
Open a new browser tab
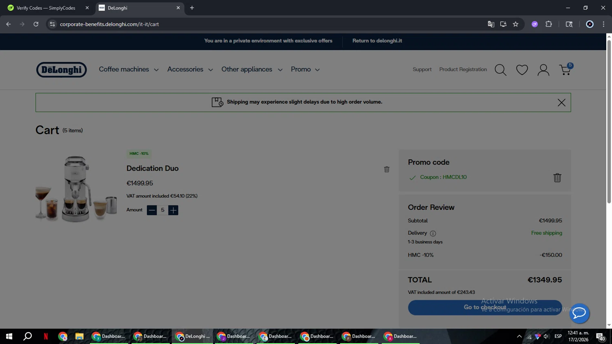(x=192, y=8)
